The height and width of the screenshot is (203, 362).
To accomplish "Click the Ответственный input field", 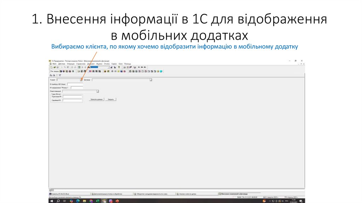I will pyautogui.click(x=80, y=91).
